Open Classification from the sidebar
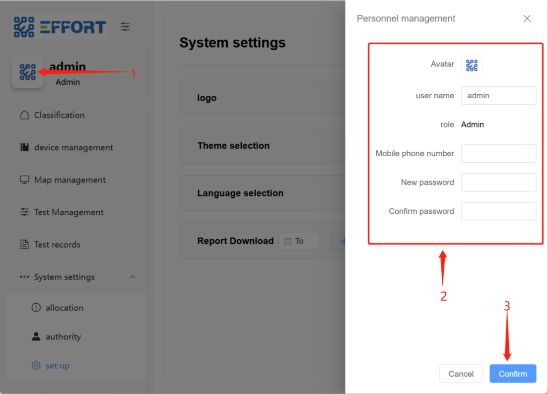Image resolution: width=548 pixels, height=394 pixels. (59, 115)
